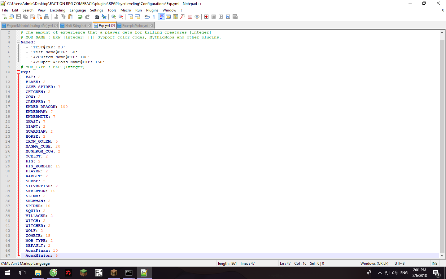Open the Encoding menu
Image resolution: width=446 pixels, height=279 pixels.
58,10
